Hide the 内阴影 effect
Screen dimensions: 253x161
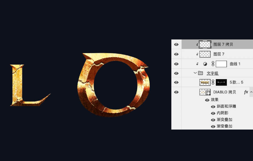coord(213,113)
